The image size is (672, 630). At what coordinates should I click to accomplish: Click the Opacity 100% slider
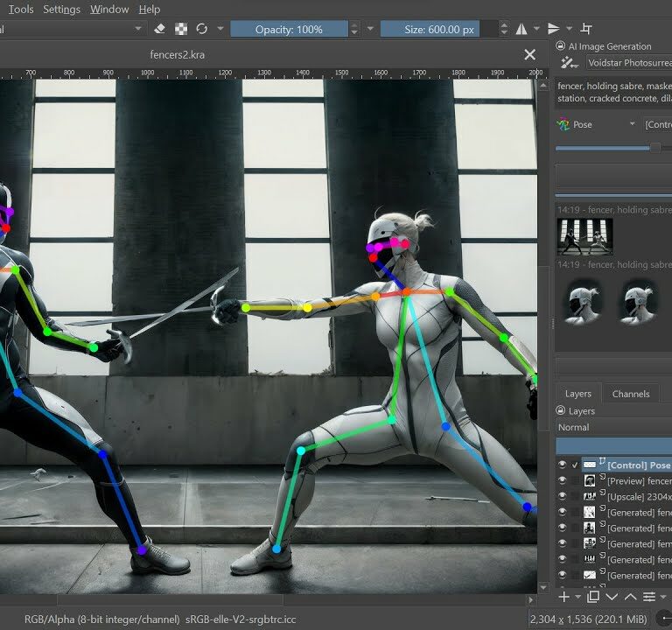tap(289, 29)
